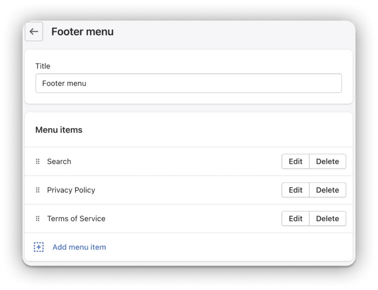
Task: Click the drag handle next to Privacy Policy
Action: [x=38, y=190]
